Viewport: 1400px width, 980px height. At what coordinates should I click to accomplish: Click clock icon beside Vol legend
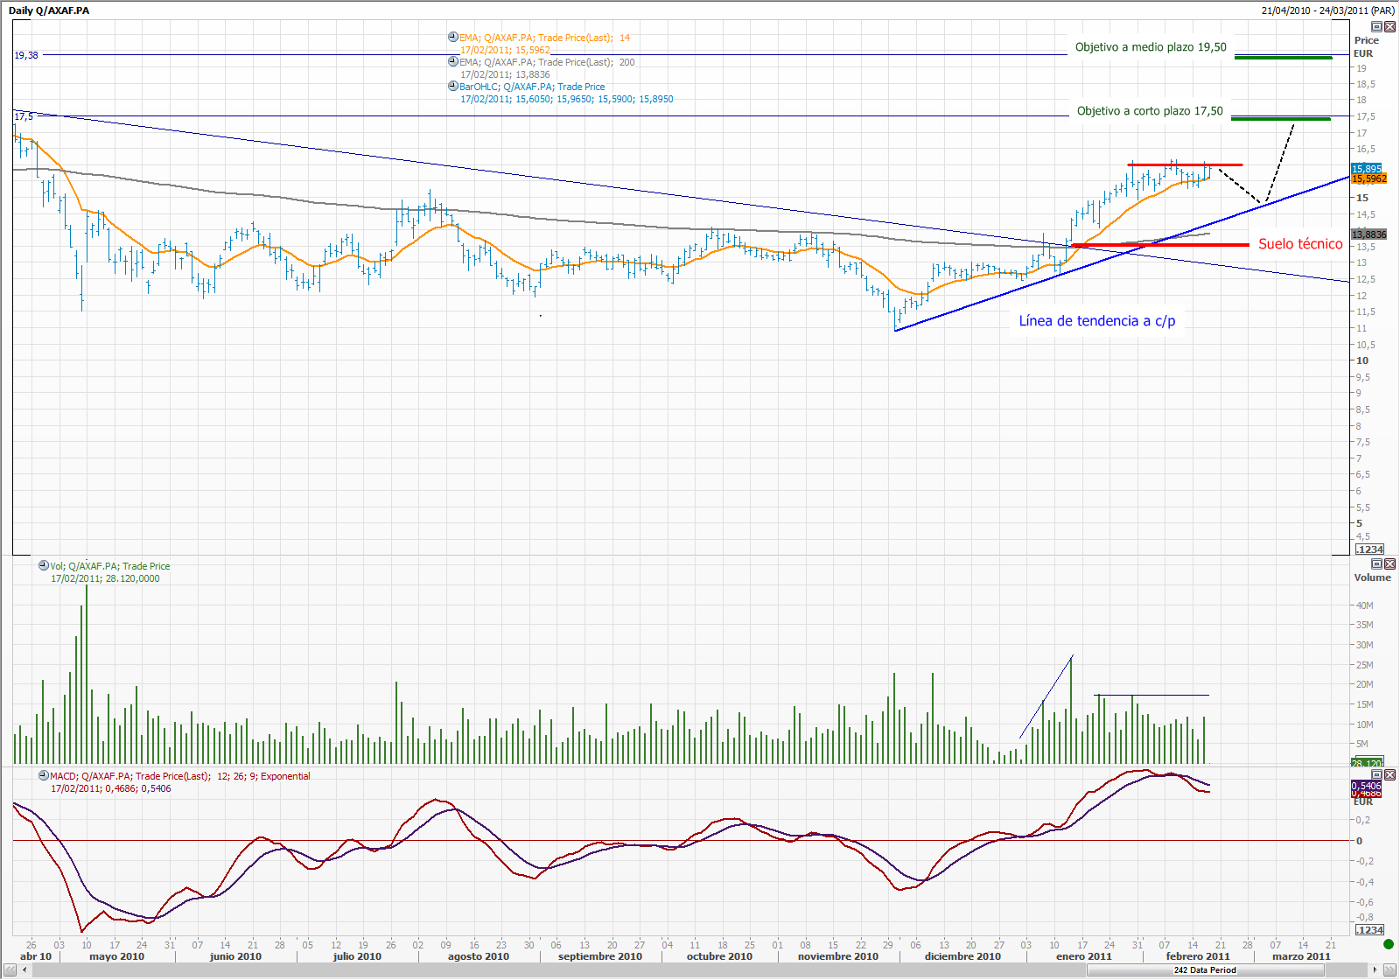(x=44, y=566)
